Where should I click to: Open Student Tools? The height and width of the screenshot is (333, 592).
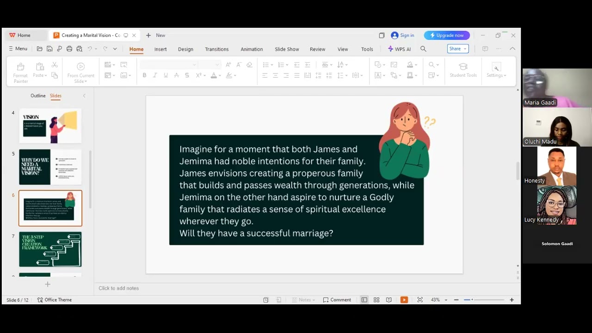[x=463, y=70]
